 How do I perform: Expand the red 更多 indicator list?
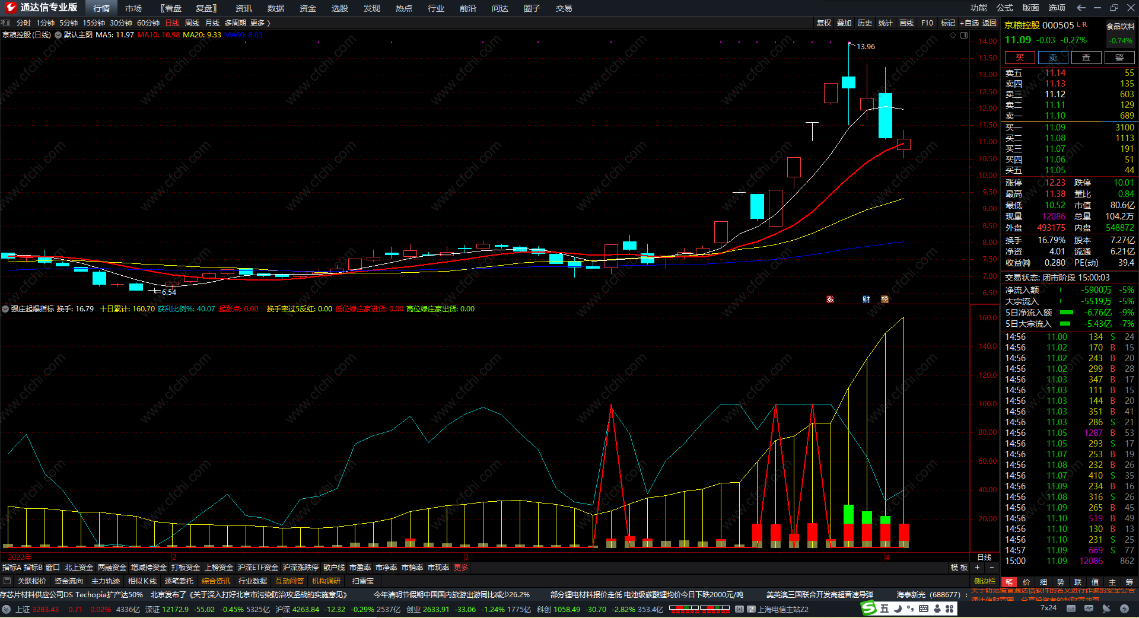coord(461,568)
